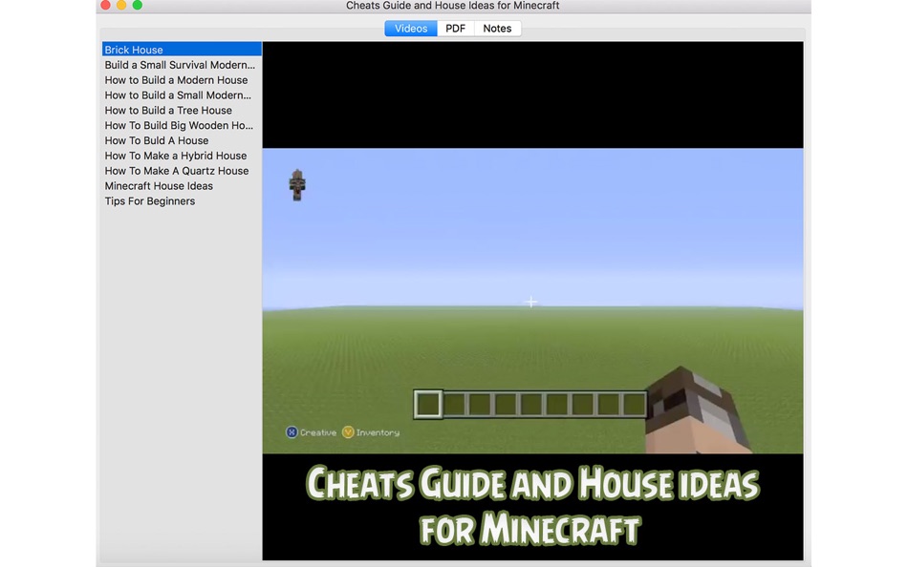Select How to Build a Tree House
The height and width of the screenshot is (567, 908).
pyautogui.click(x=182, y=110)
